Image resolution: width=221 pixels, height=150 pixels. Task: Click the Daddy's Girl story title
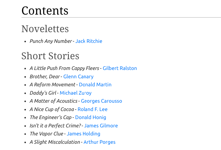(x=43, y=93)
